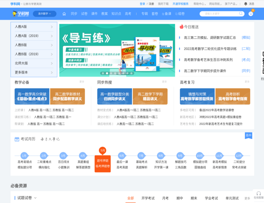The height and width of the screenshot is (203, 264).
Task: Select the 12月 month marker
Action: pos(239,155)
